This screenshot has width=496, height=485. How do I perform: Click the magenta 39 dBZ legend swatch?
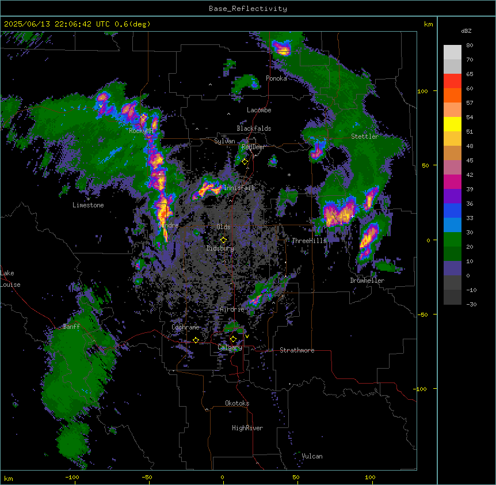click(x=452, y=181)
